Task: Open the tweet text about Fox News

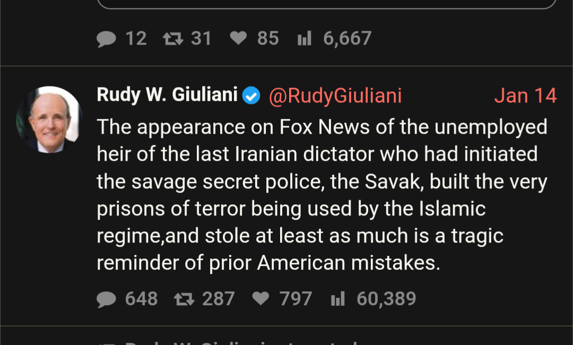Action: click(x=322, y=195)
